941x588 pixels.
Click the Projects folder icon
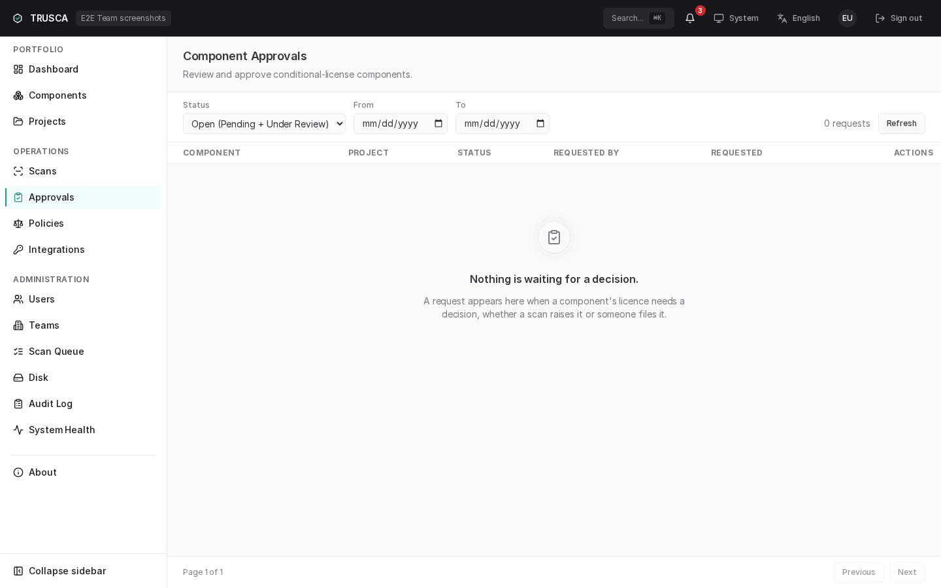[18, 122]
